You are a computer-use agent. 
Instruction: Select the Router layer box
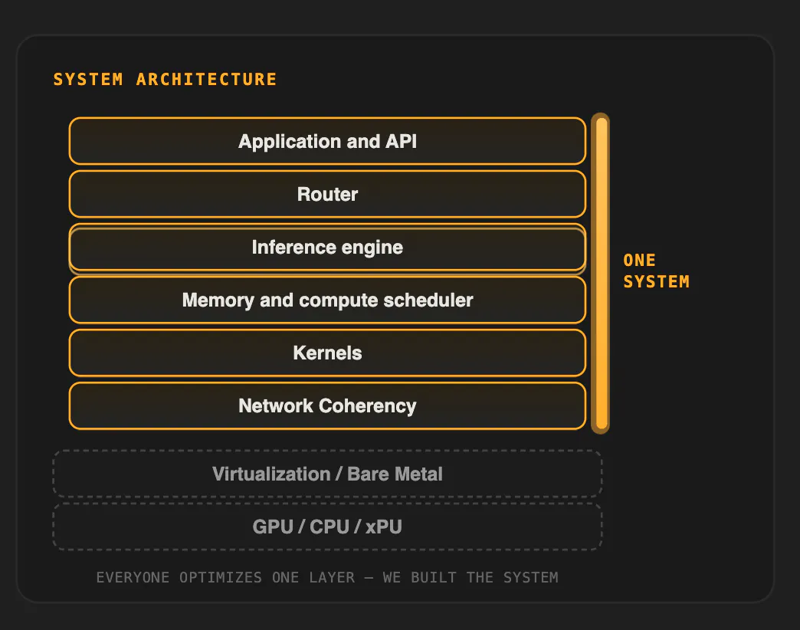tap(327, 194)
